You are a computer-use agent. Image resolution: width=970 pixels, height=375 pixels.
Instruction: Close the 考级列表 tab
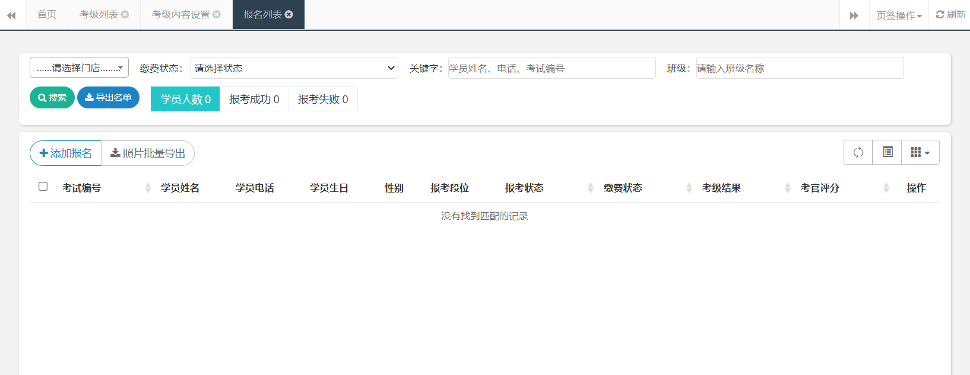(125, 15)
